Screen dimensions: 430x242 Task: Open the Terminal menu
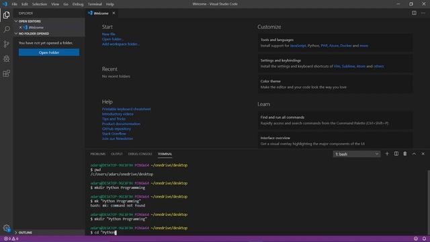point(95,4)
